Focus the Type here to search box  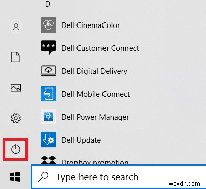119,177
